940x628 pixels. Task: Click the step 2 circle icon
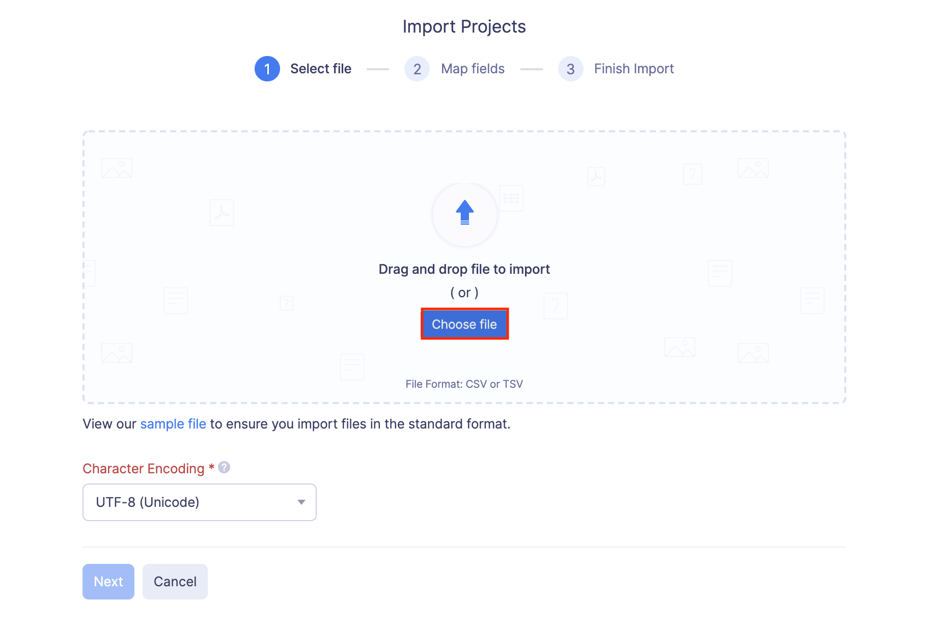pos(417,68)
